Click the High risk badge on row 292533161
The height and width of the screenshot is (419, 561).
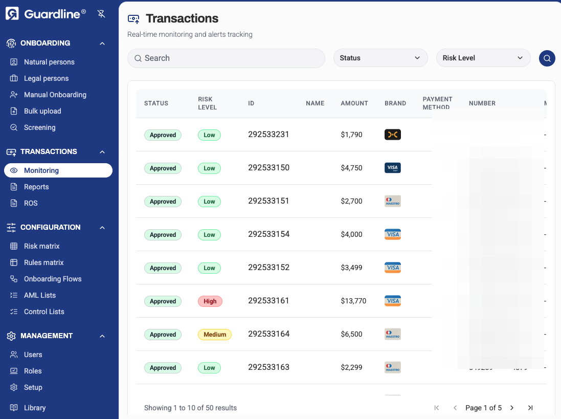[x=210, y=301]
